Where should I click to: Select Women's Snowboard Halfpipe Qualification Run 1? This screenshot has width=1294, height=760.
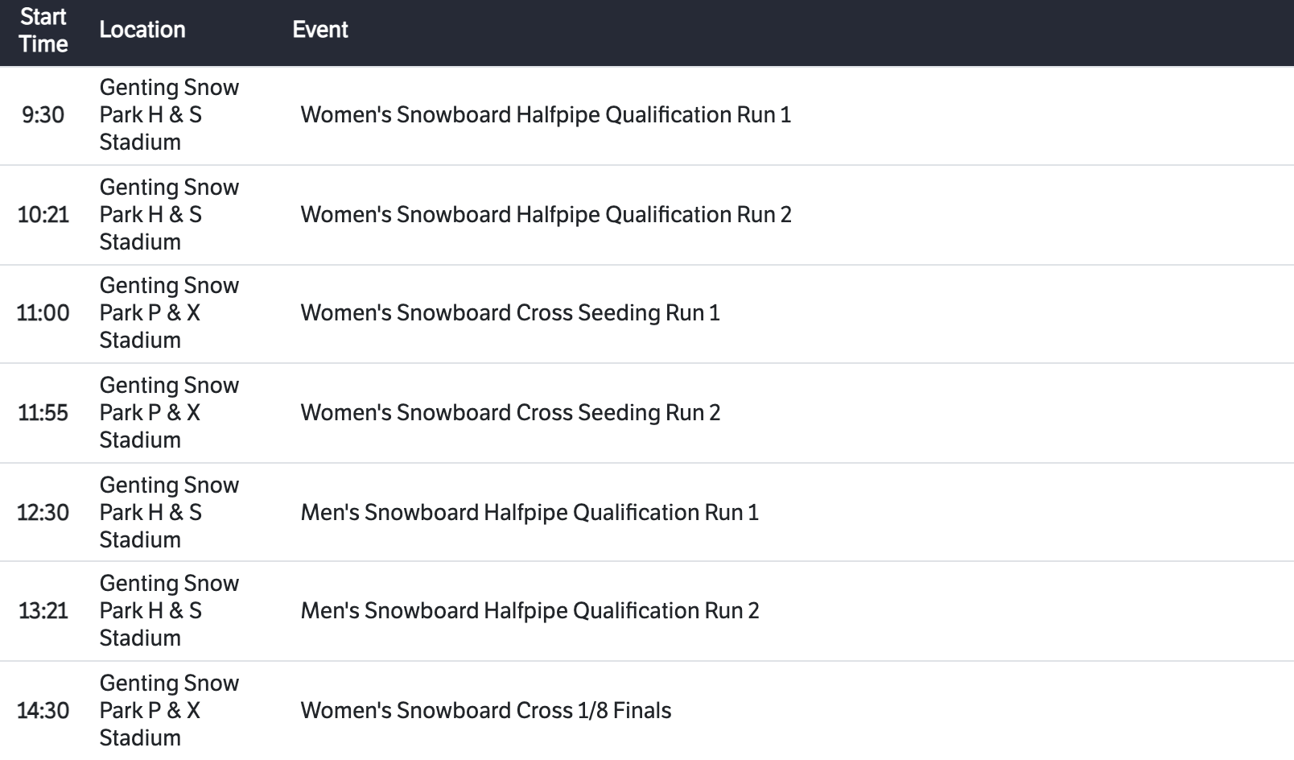coord(546,115)
